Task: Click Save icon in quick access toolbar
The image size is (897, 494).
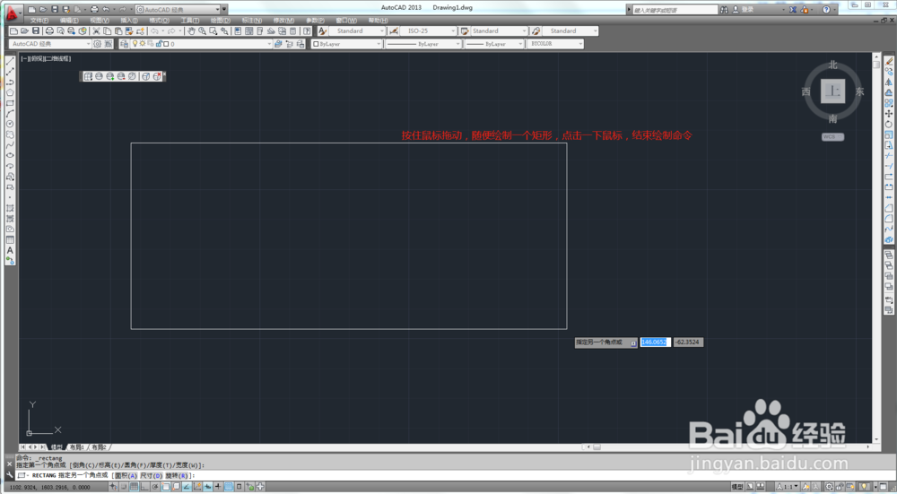Action: tap(55, 9)
